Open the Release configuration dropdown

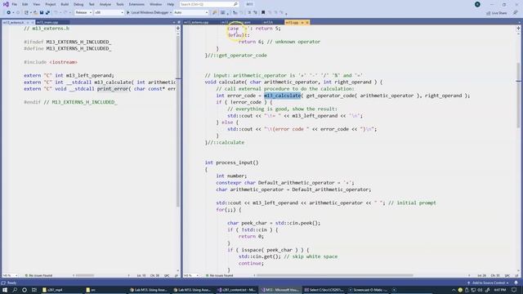pyautogui.click(x=83, y=13)
